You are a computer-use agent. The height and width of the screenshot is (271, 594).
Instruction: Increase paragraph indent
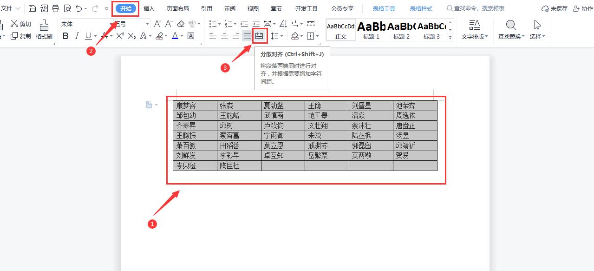(x=256, y=24)
